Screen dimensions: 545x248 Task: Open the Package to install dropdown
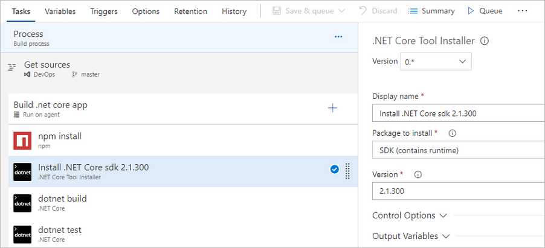tap(459, 150)
